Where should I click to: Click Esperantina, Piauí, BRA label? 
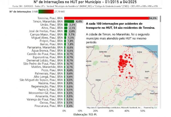click(48, 57)
